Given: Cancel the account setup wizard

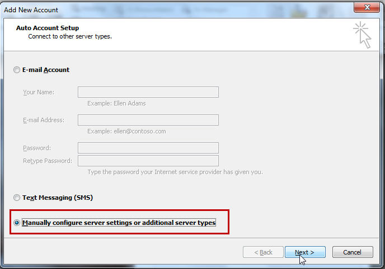Looking at the screenshot, I should click(352, 252).
